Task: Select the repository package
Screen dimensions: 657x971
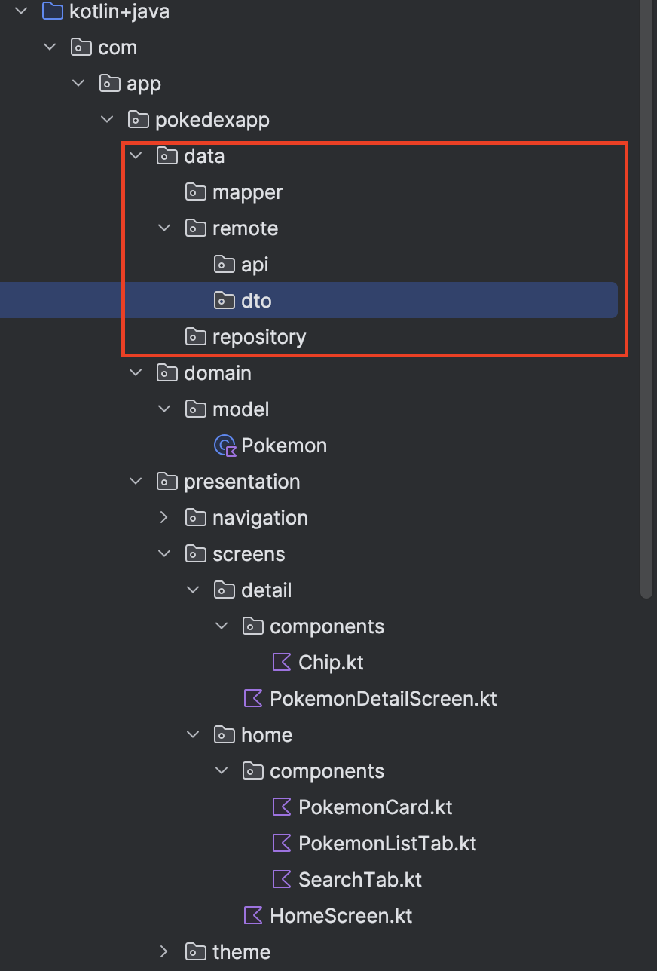Action: click(x=258, y=337)
